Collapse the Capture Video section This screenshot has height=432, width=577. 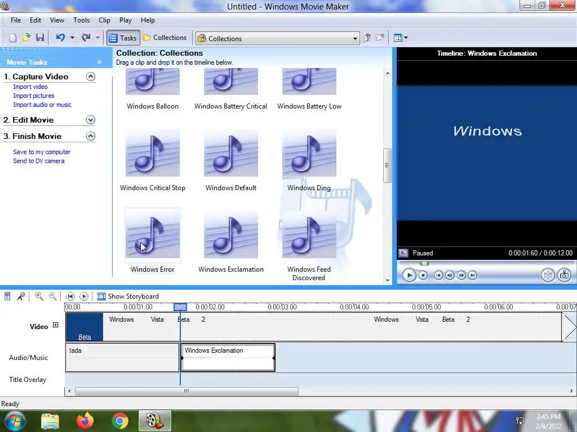coord(91,76)
